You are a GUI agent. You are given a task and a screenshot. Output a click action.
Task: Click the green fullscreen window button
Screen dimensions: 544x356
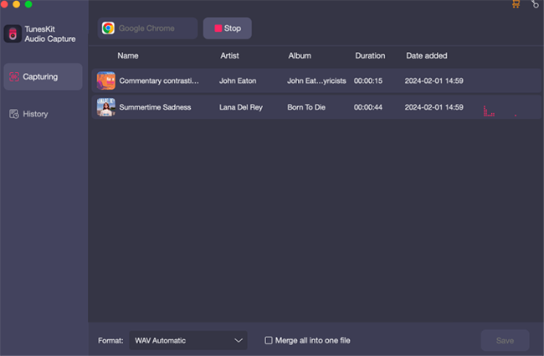point(28,4)
